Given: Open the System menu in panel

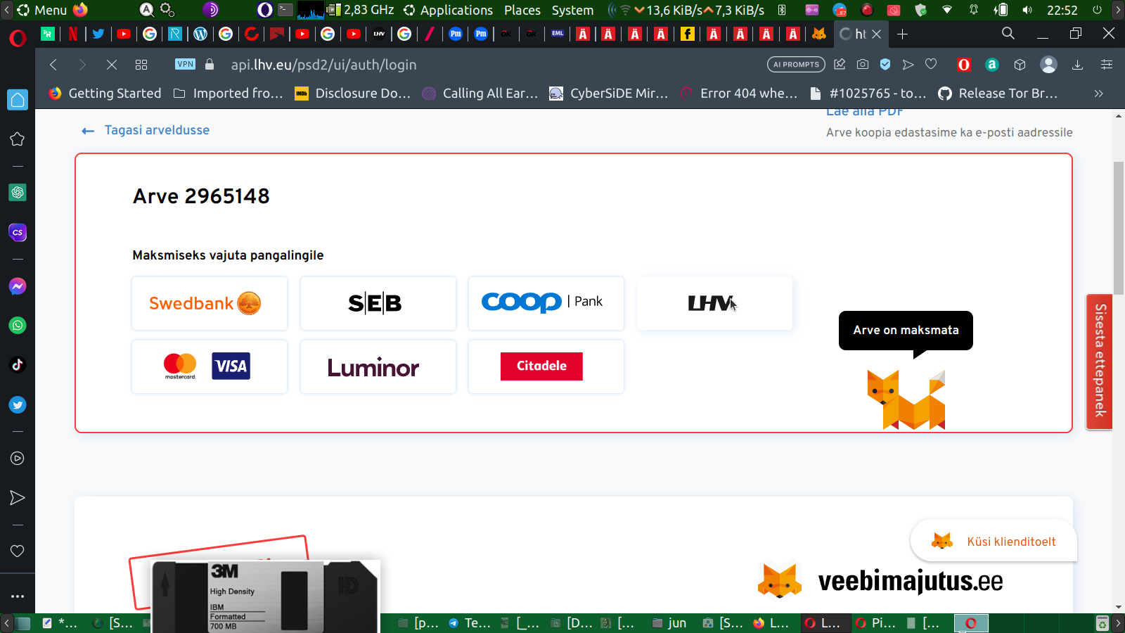Looking at the screenshot, I should [x=572, y=10].
